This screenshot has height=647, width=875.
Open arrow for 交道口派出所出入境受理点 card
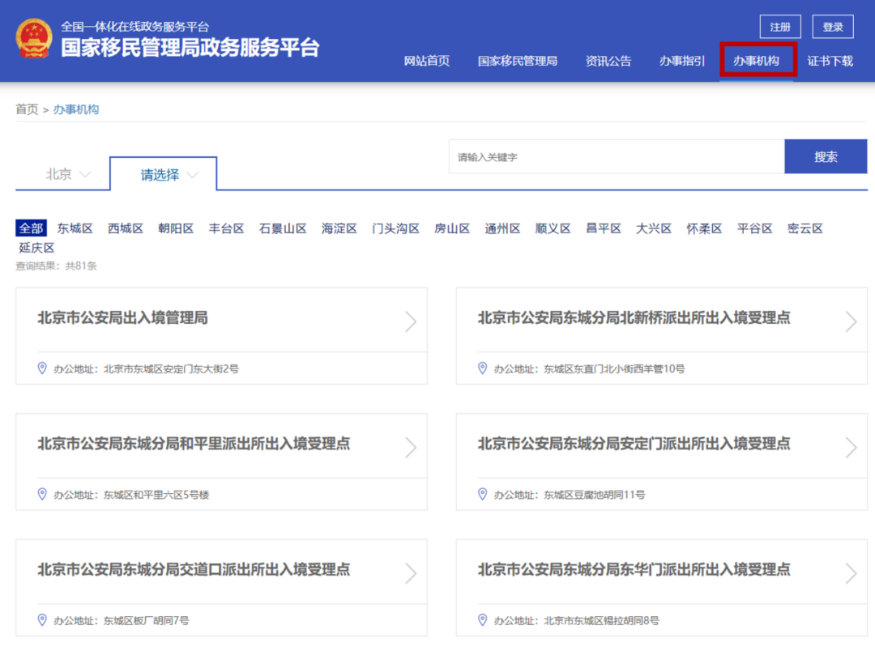tap(411, 573)
